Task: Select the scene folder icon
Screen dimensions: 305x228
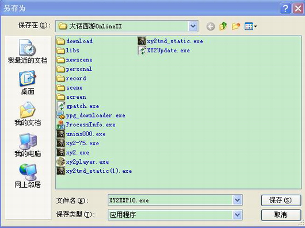Action: click(60, 88)
